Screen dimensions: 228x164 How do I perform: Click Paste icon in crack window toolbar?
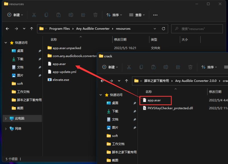point(153,67)
